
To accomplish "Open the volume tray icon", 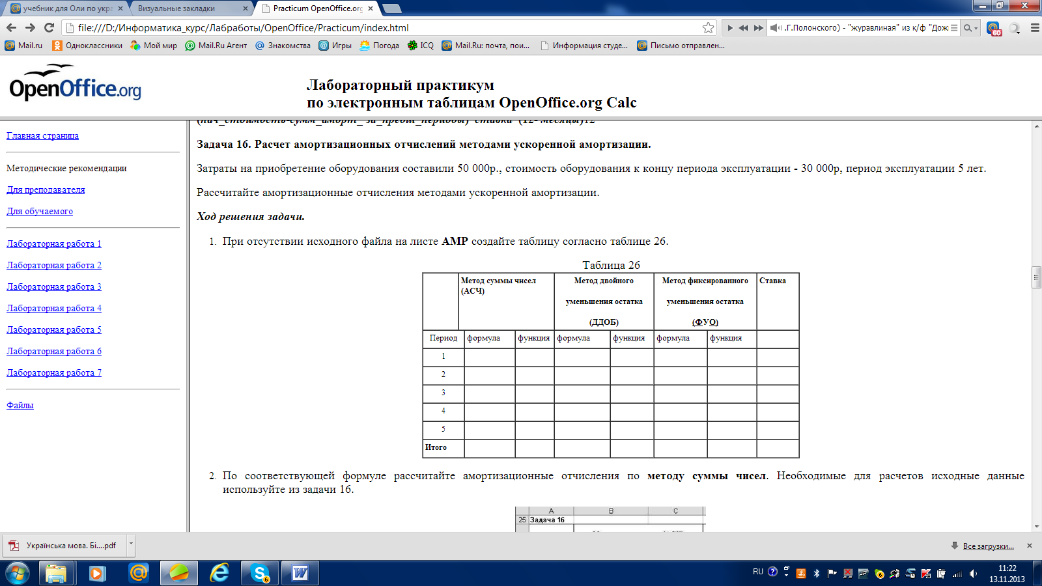I will 973,574.
